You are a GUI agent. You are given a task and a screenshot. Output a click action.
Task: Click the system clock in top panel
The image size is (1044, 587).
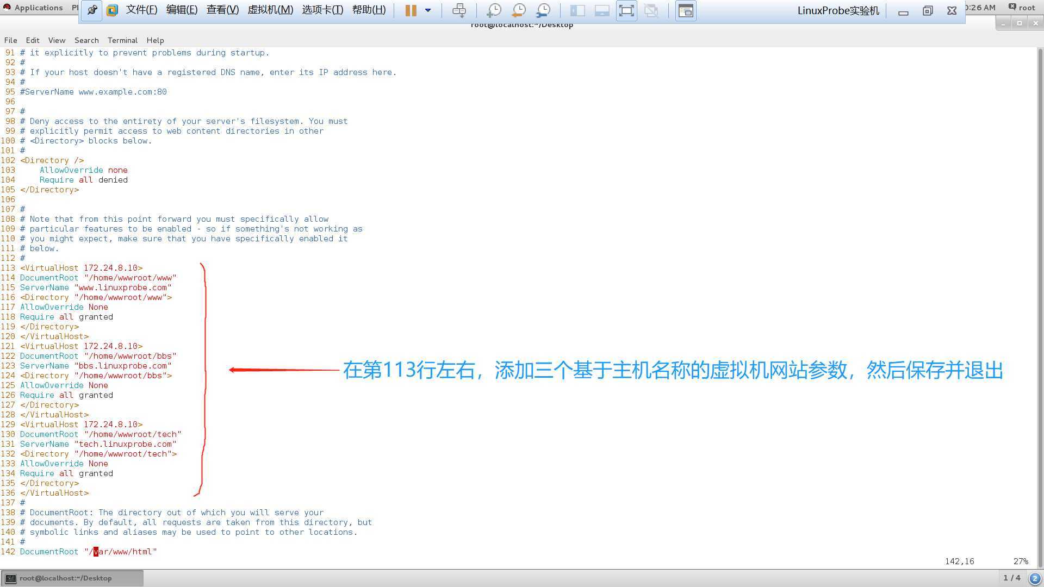(981, 8)
